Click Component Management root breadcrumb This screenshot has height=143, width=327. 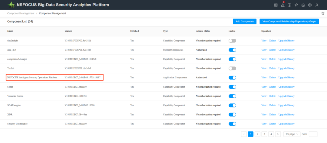click(21, 13)
